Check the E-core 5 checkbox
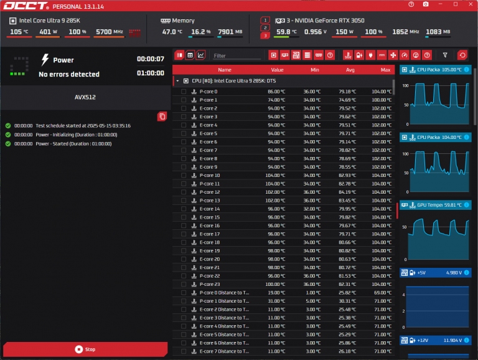 pyautogui.click(x=184, y=133)
